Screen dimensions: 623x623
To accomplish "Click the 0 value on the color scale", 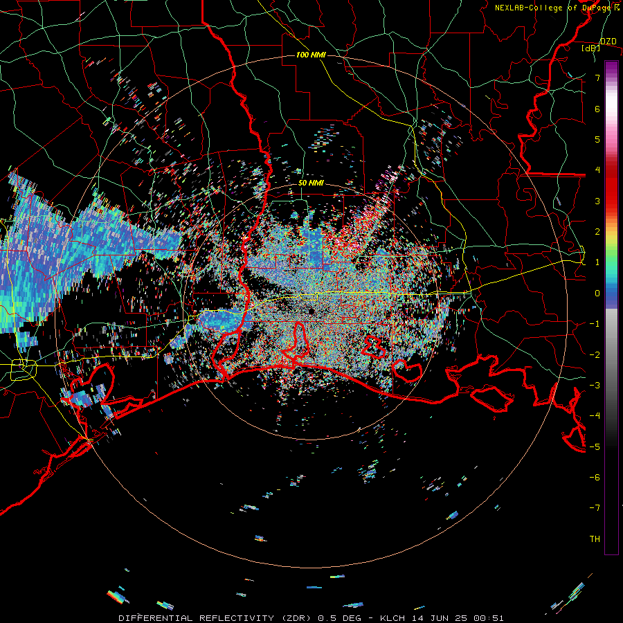I will (597, 294).
